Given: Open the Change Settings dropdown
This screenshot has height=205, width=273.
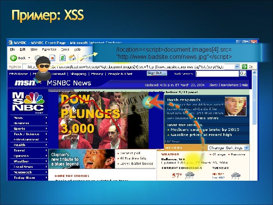Looking at the screenshot, I should [x=228, y=148].
